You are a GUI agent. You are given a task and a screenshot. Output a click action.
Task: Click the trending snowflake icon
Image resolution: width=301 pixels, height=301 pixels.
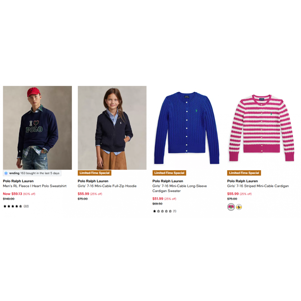[x=6, y=173]
